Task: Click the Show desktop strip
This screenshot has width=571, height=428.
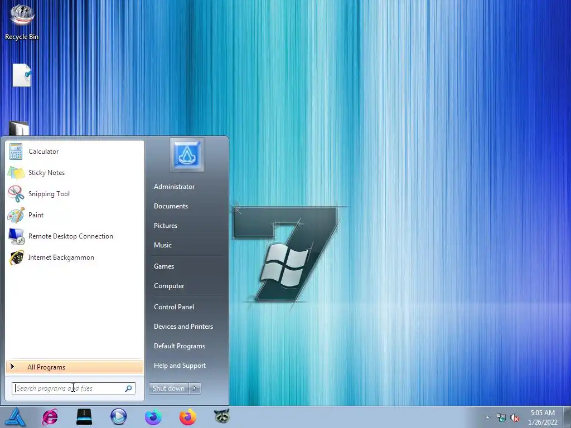Action: pyautogui.click(x=568, y=417)
